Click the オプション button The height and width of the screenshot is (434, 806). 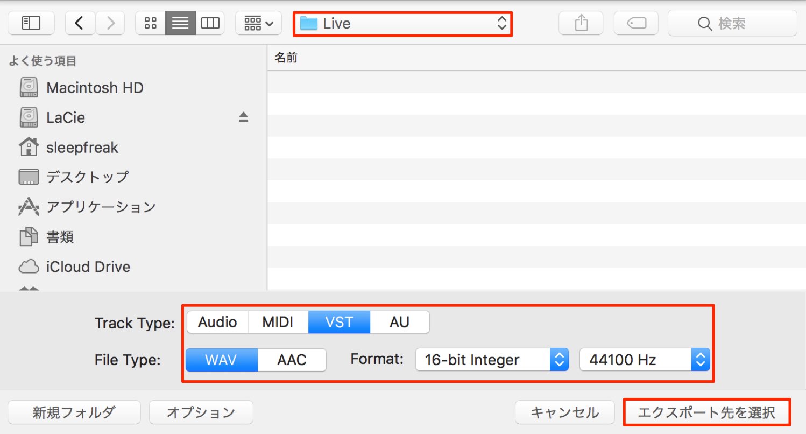[x=201, y=412]
